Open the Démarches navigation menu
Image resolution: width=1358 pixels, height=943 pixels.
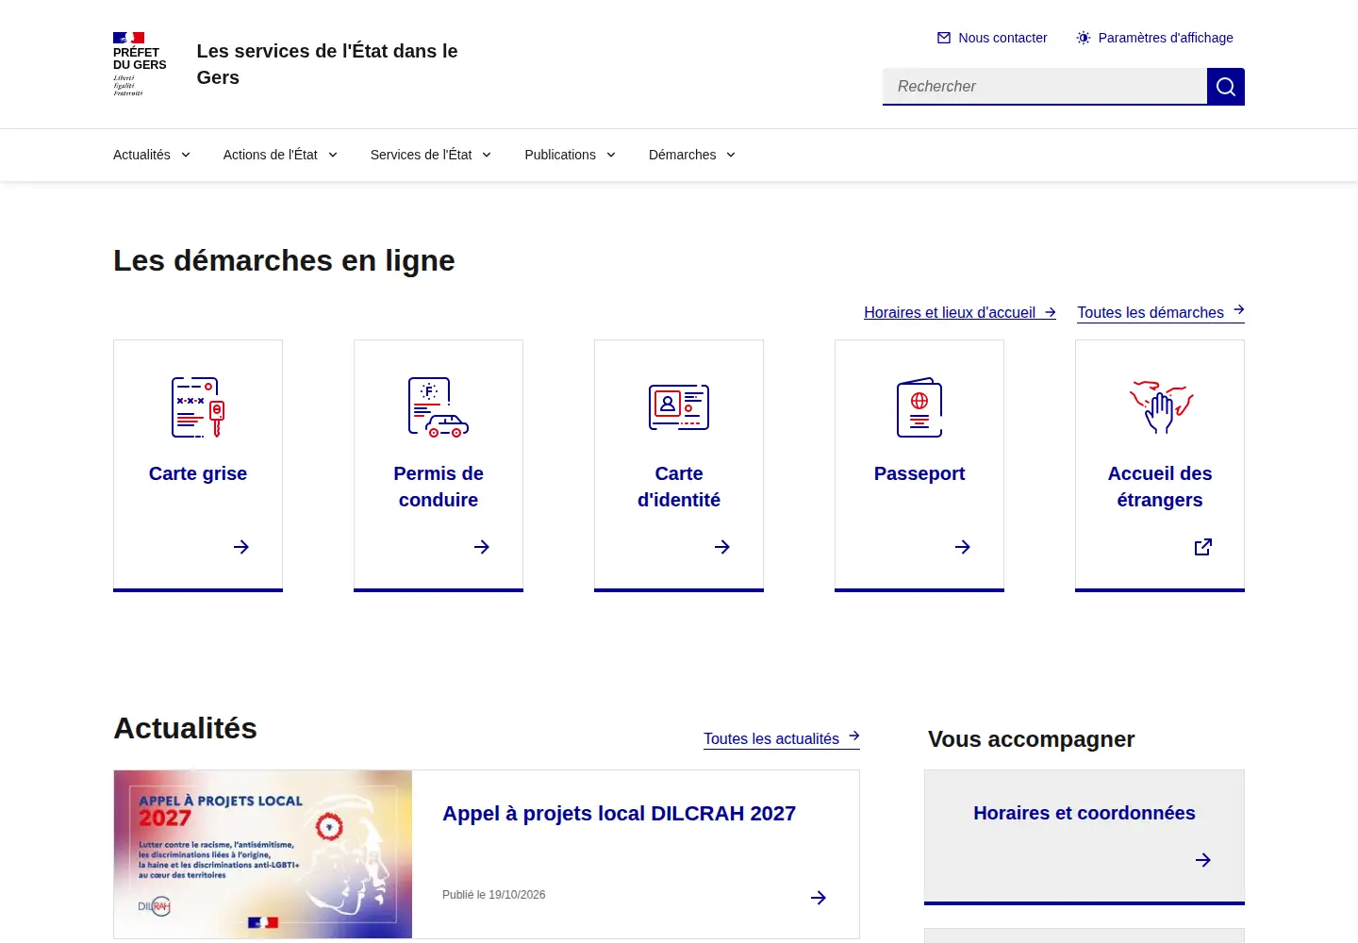click(692, 155)
